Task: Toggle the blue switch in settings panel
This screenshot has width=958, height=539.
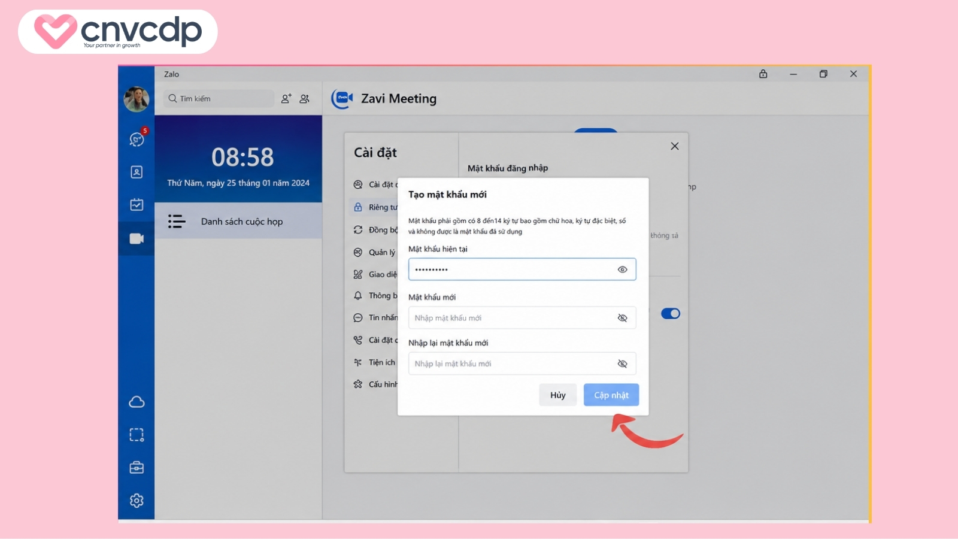Action: tap(671, 314)
